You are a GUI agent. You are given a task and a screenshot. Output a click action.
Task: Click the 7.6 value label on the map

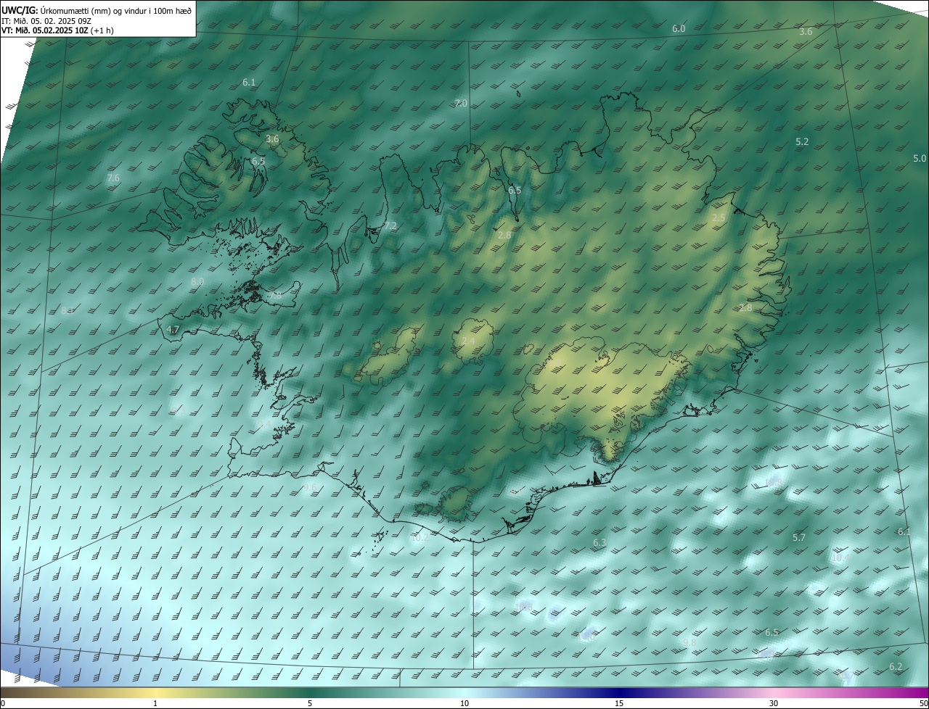[x=113, y=178]
